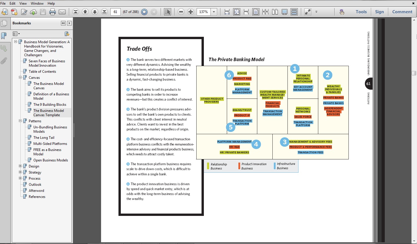Click the Print icon

(x=53, y=12)
